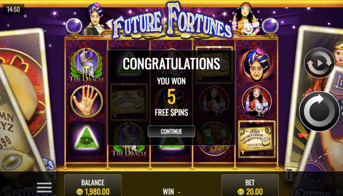Click the Congratulations heading
This screenshot has width=343, height=196.
tap(171, 64)
